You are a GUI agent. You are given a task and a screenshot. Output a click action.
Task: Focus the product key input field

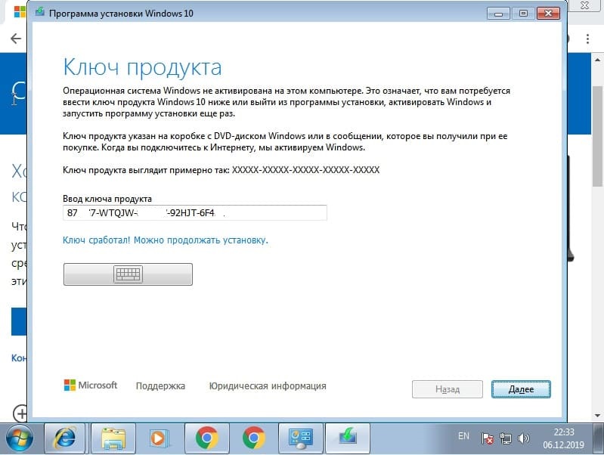coord(195,213)
